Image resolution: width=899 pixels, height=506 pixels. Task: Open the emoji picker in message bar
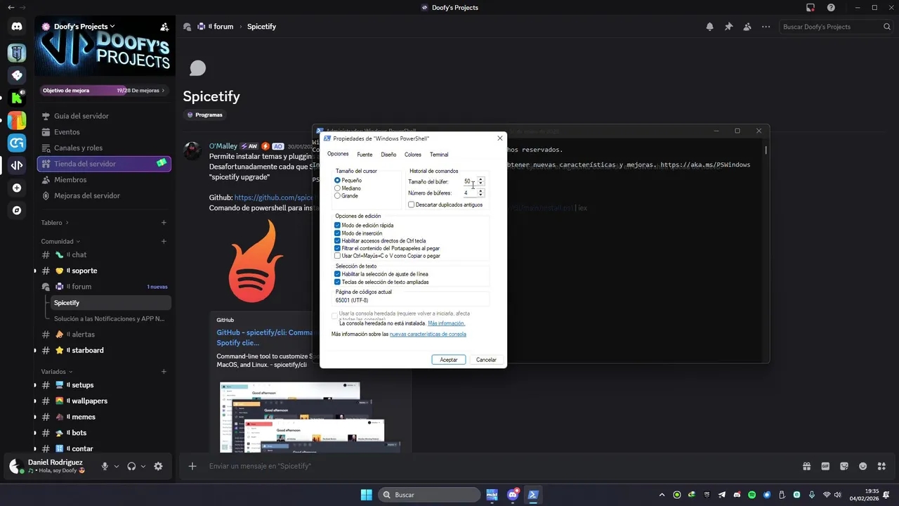coord(862,466)
